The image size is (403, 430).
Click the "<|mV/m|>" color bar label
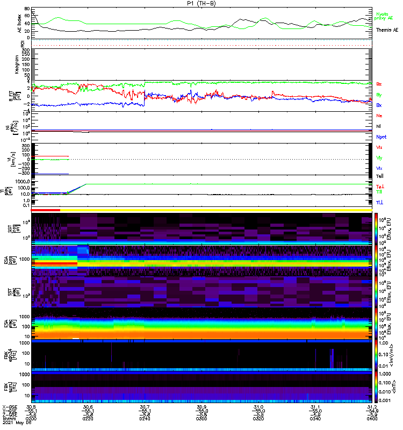click(392, 355)
